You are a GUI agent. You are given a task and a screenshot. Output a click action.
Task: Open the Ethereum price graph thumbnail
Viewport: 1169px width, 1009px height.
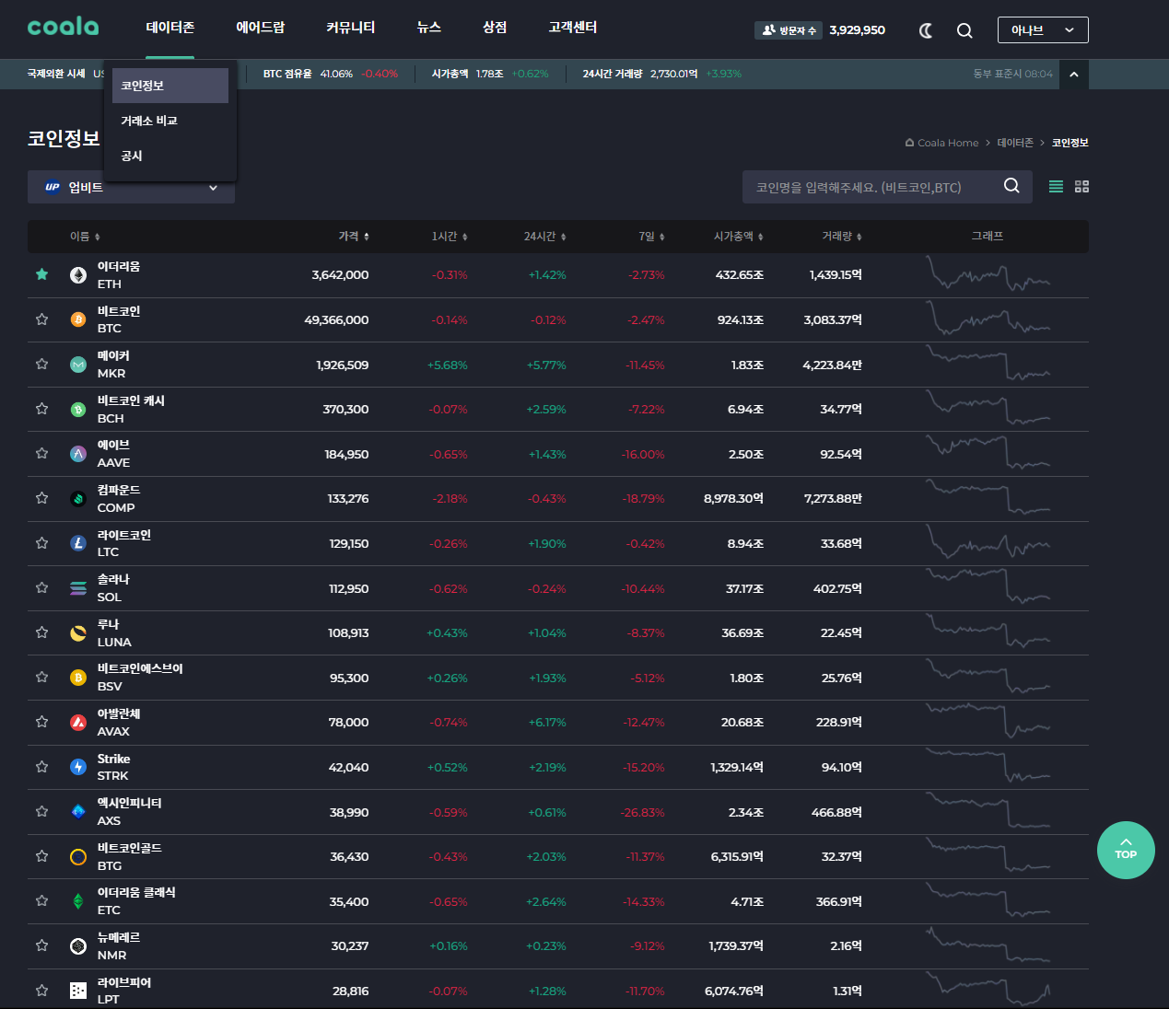point(988,274)
